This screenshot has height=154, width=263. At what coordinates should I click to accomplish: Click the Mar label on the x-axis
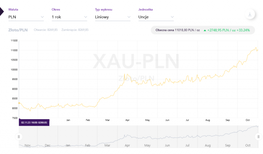pyautogui.click(x=108, y=120)
